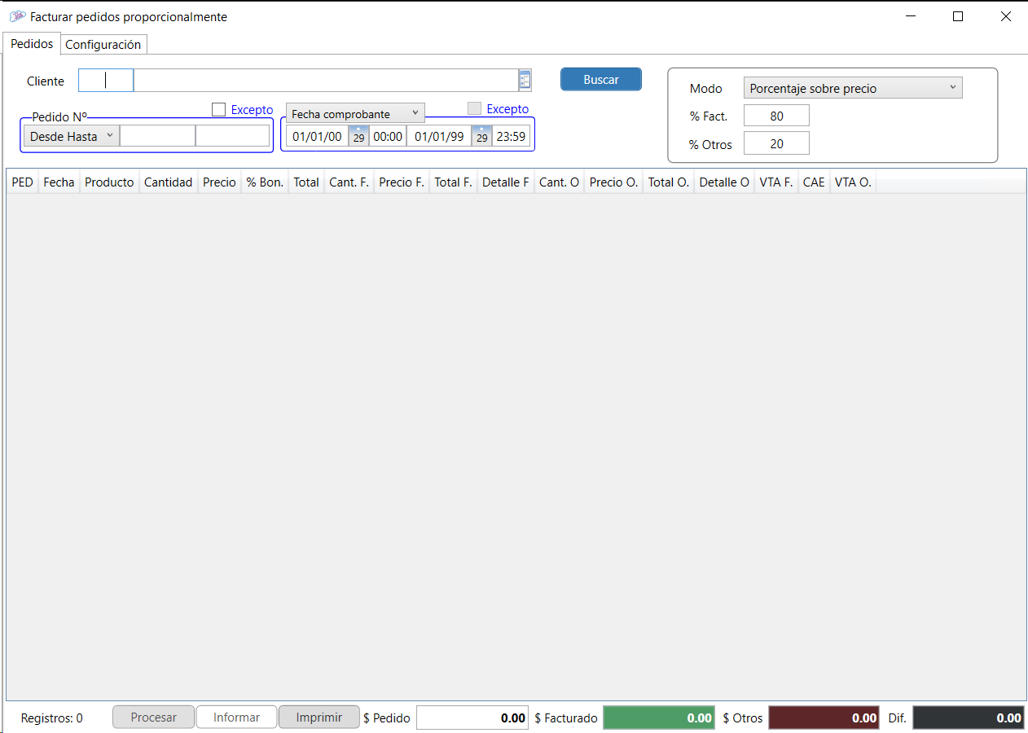Expand the Modo Porcentaje sobre precio dropdown
The height and width of the screenshot is (733, 1028).
pos(852,88)
